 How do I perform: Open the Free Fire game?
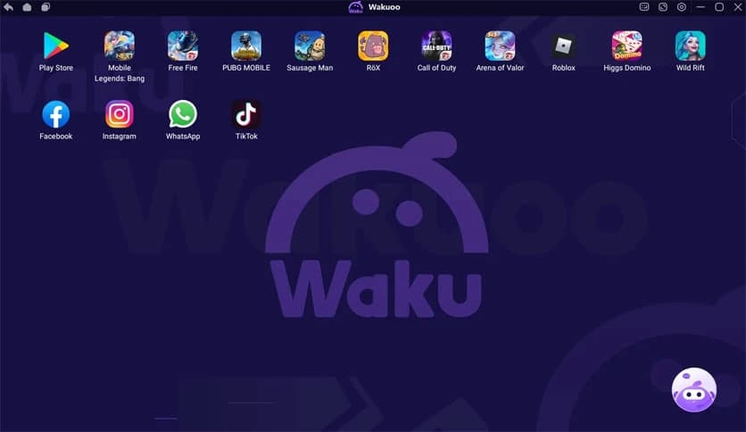pos(183,46)
